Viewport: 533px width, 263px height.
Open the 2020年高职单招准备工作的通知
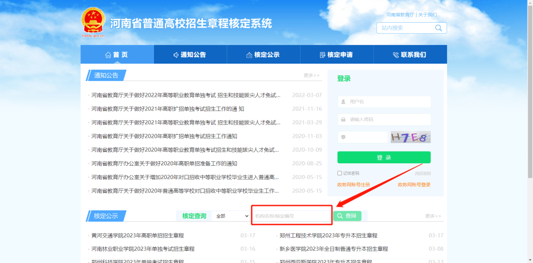tap(164, 163)
